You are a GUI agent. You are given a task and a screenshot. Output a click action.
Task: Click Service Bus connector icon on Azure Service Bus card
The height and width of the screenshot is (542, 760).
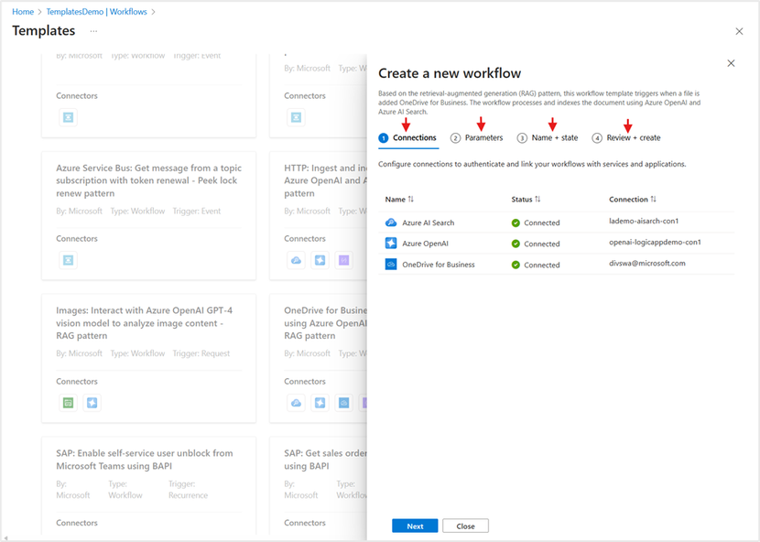[69, 260]
